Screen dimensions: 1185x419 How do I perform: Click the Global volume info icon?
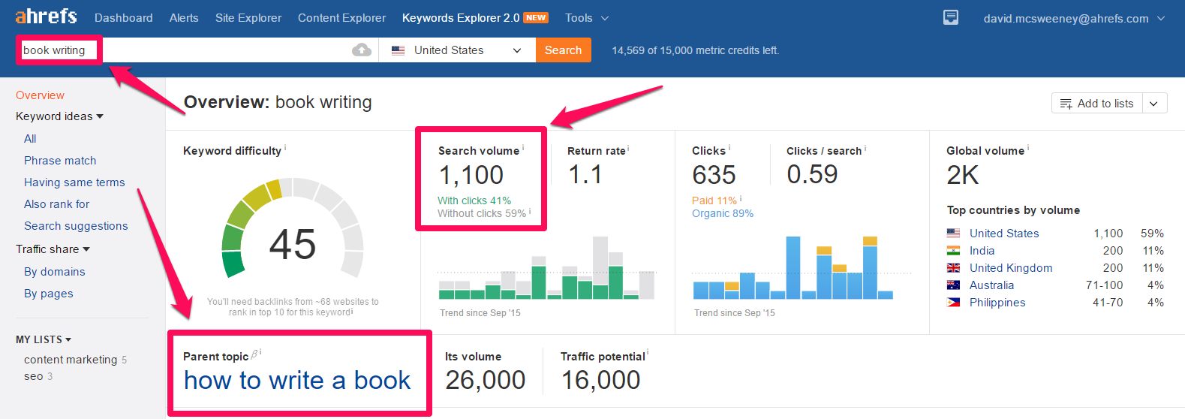point(1028,148)
